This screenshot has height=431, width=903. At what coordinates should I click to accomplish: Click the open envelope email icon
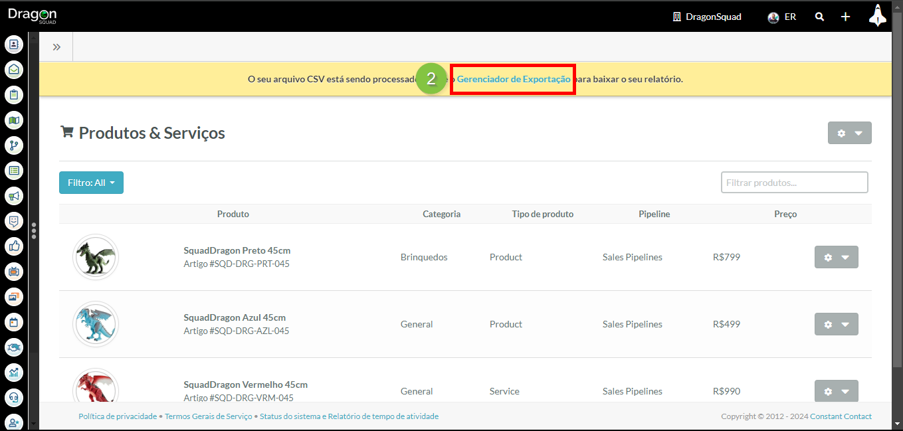tap(14, 70)
